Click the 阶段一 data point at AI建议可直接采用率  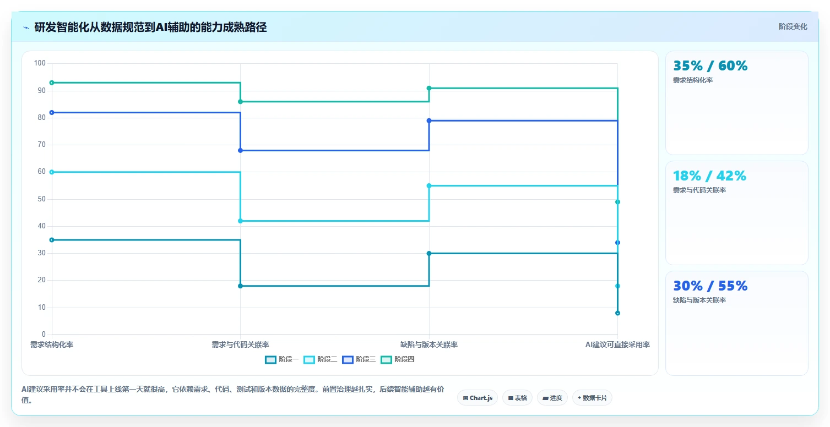pos(617,313)
